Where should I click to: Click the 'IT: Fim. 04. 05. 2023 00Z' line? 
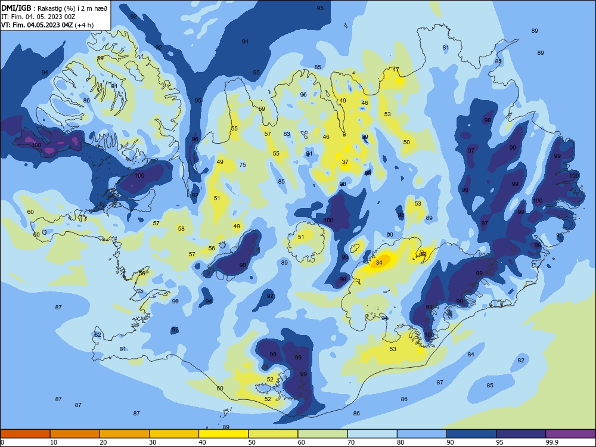38,17
